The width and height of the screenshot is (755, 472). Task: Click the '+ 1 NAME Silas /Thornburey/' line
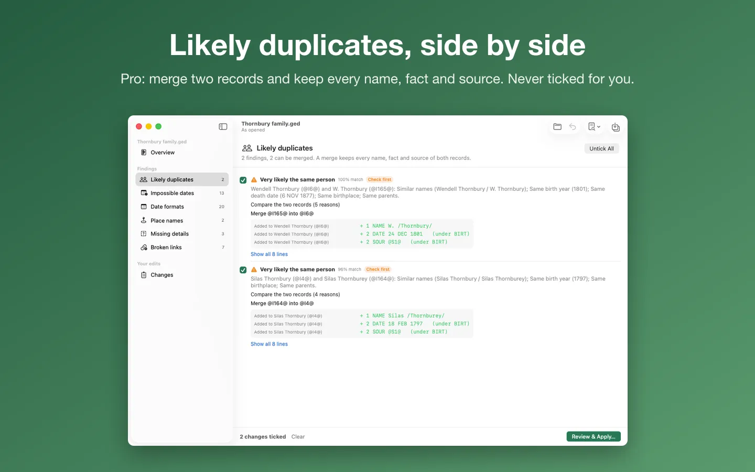[402, 316]
